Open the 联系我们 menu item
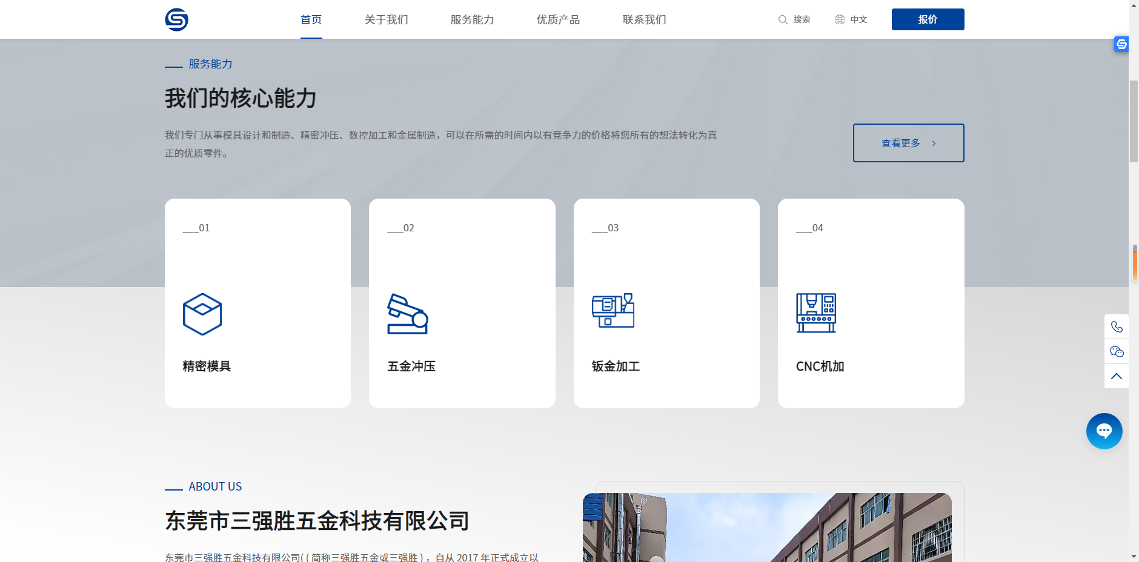This screenshot has height=562, width=1139. pyautogui.click(x=644, y=19)
